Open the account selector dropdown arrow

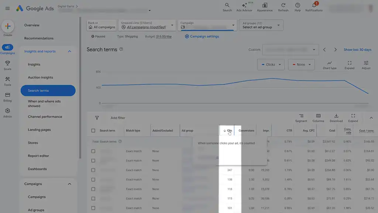[x=150, y=11]
